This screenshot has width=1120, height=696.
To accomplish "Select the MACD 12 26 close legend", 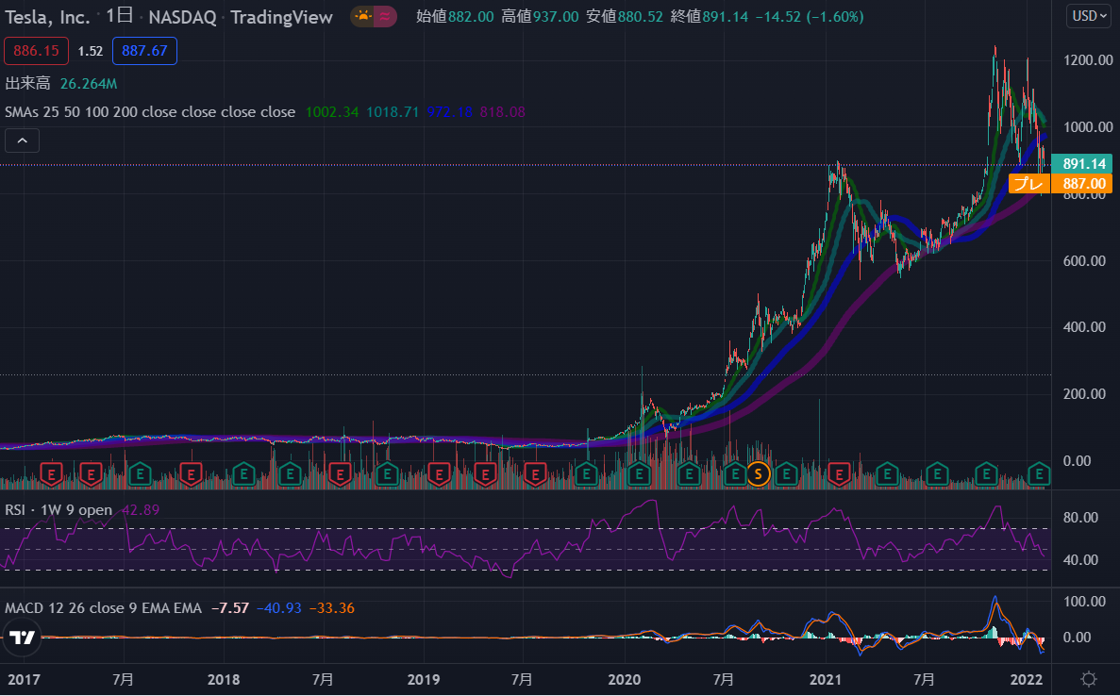I will click(103, 608).
